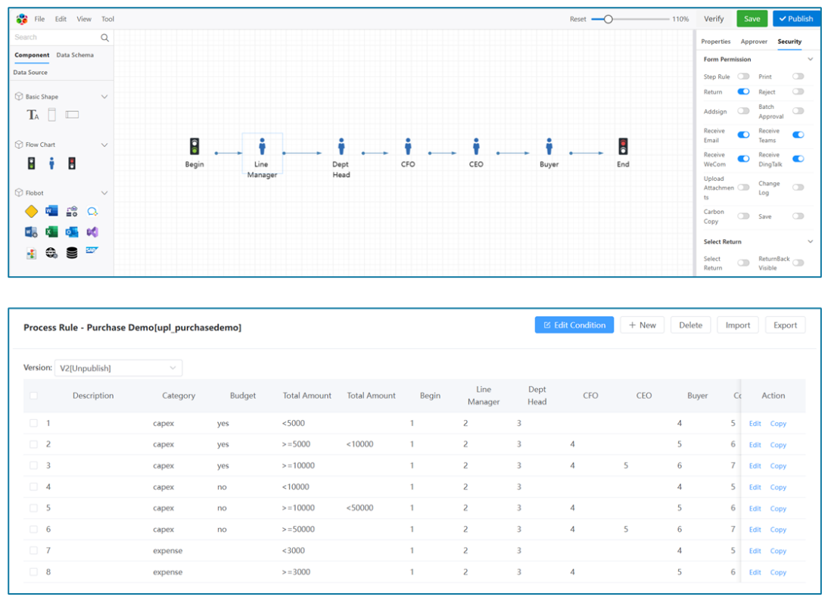Enable the Carbon Copy toggle
Screen dimensions: 831x603
743,216
